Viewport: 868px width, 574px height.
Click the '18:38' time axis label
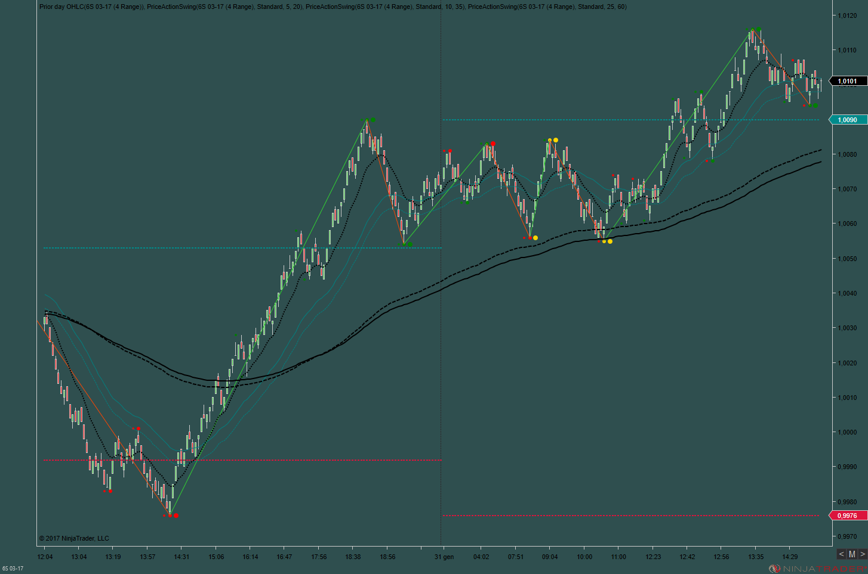(x=353, y=557)
